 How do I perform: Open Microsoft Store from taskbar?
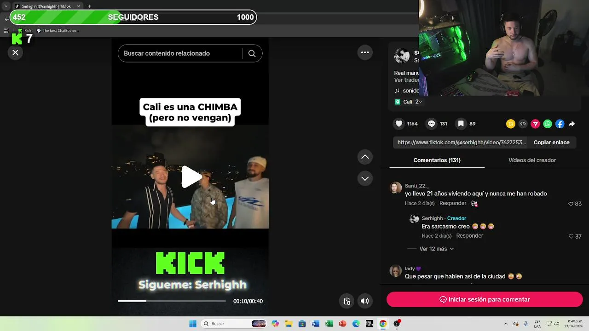(302, 324)
